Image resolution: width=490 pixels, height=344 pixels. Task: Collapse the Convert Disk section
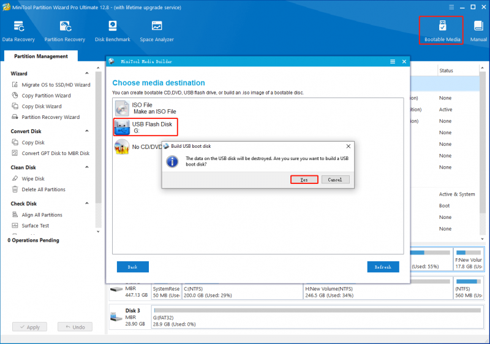pyautogui.click(x=87, y=131)
